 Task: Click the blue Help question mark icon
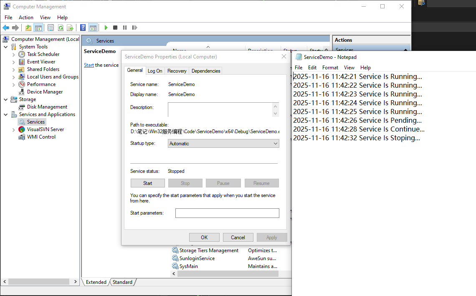(x=83, y=28)
